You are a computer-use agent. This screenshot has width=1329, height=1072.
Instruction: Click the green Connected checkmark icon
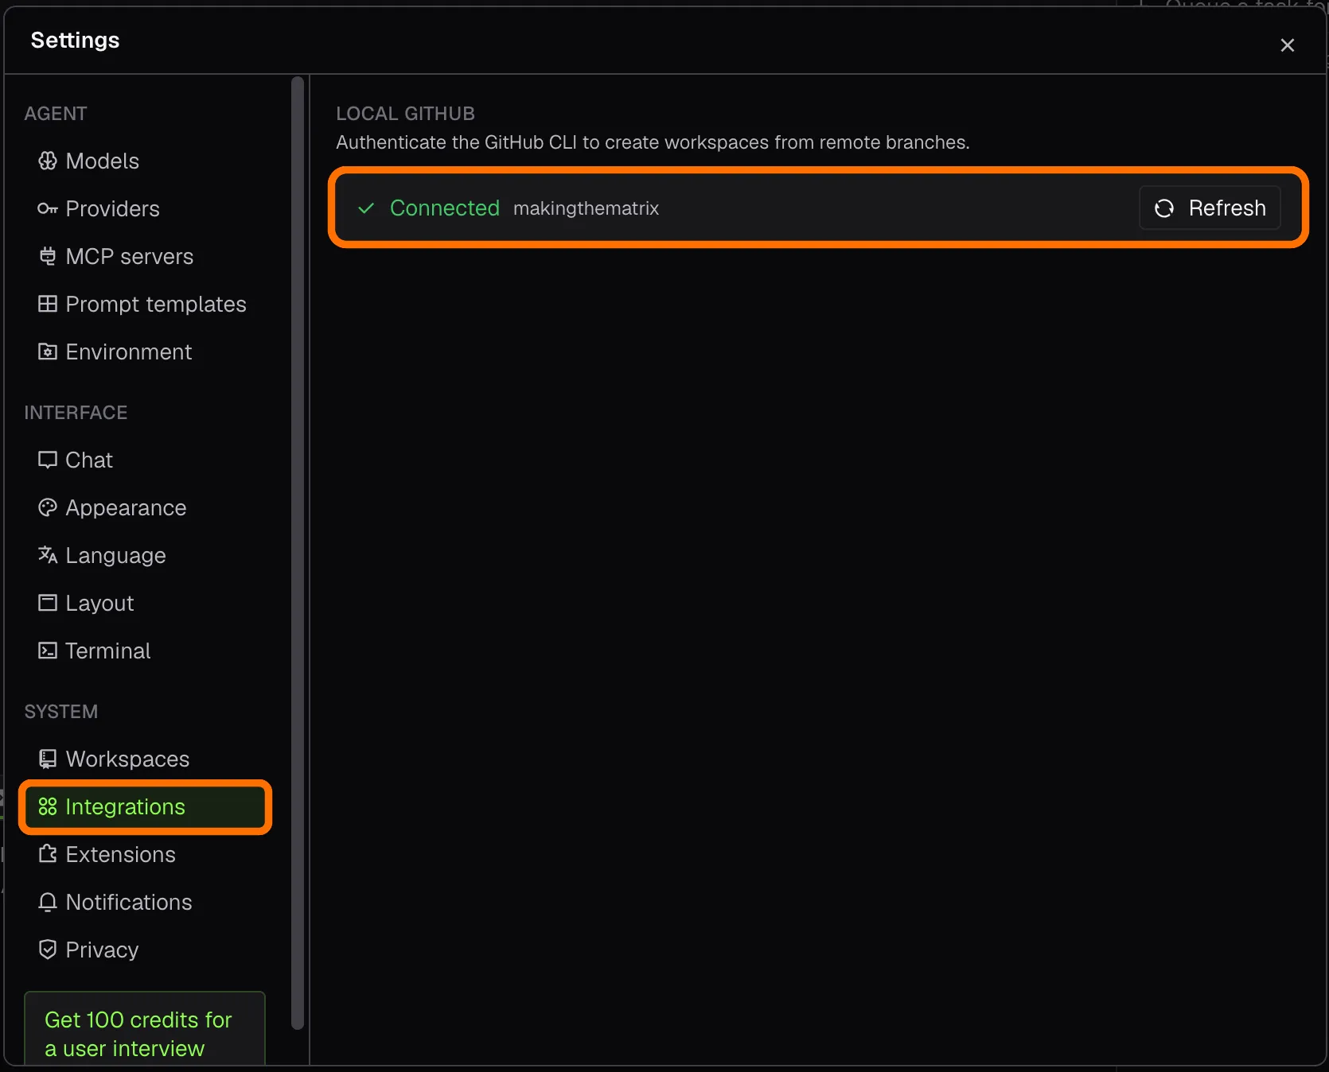click(366, 208)
